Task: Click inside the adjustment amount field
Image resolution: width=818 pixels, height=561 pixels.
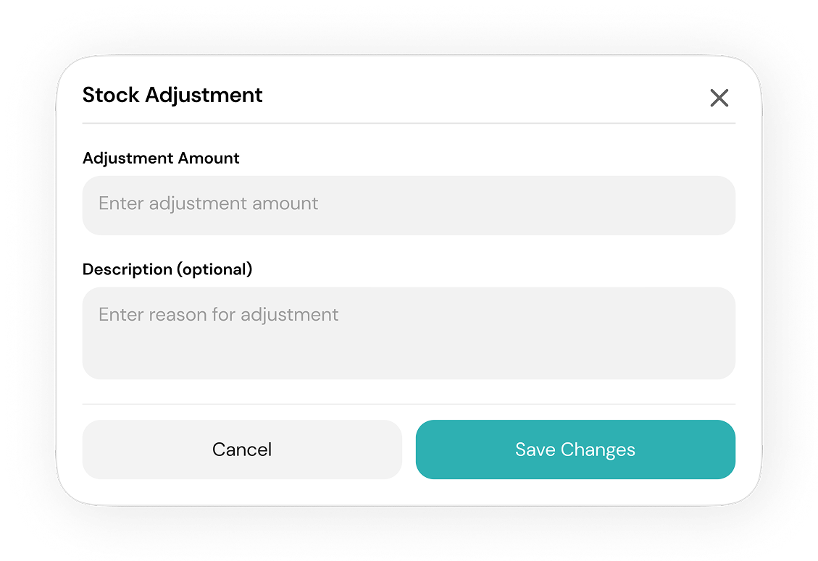Action: click(409, 205)
